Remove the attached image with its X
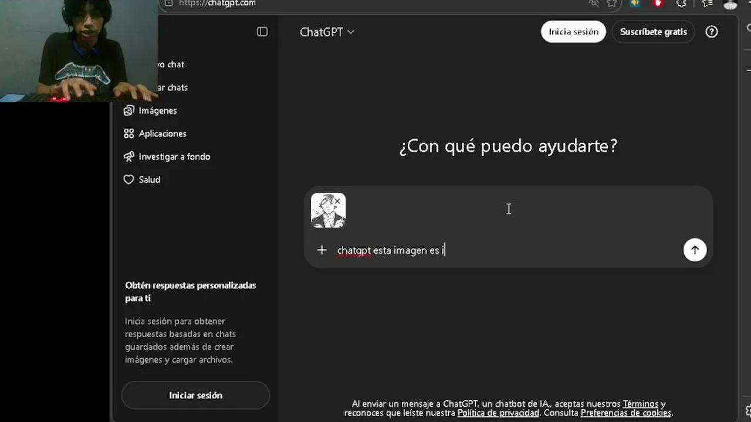This screenshot has width=751, height=422. pos(337,201)
